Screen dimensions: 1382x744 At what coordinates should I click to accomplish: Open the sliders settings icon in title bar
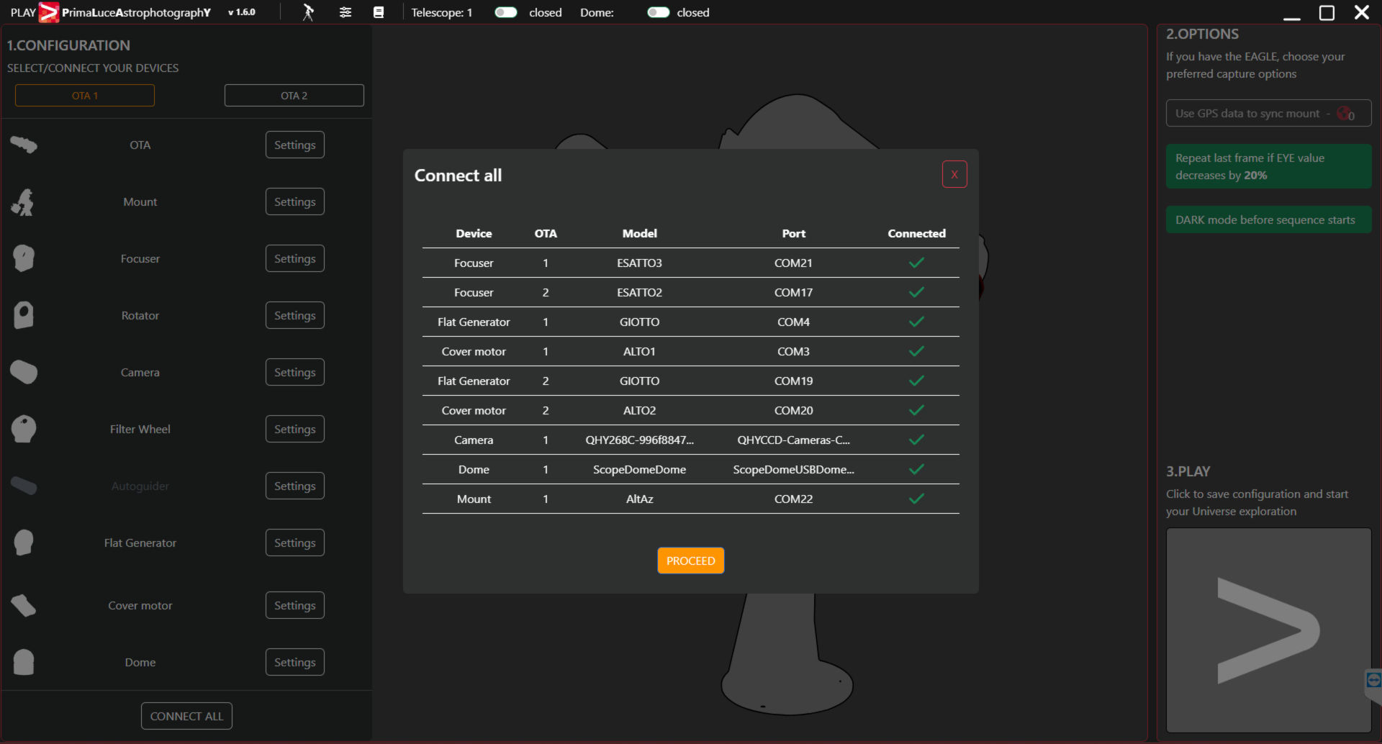tap(345, 12)
